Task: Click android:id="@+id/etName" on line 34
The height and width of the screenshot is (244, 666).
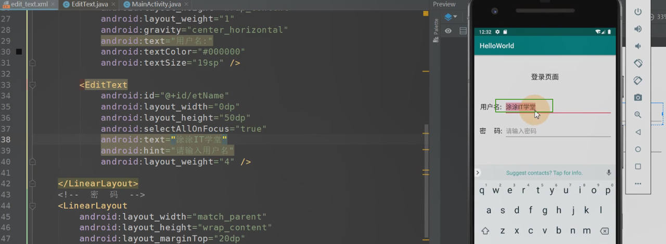Action: tap(165, 96)
